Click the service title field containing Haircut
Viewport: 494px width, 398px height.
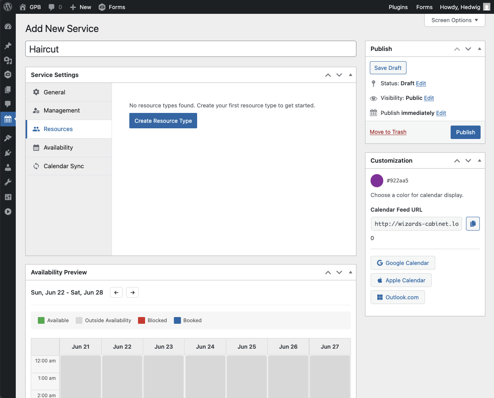[x=191, y=49]
